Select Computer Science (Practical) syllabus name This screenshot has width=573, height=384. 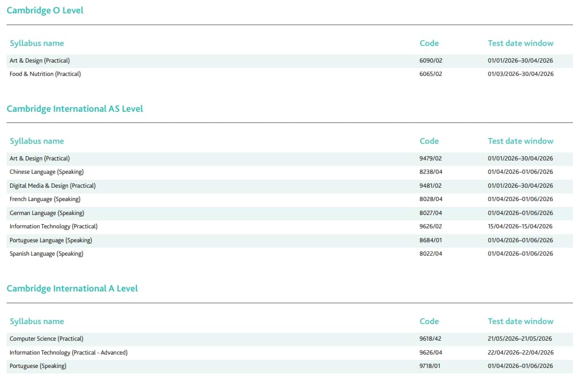(x=47, y=339)
